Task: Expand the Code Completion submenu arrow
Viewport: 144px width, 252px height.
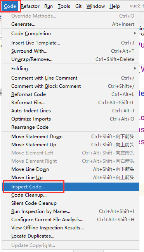Action: (x=135, y=33)
